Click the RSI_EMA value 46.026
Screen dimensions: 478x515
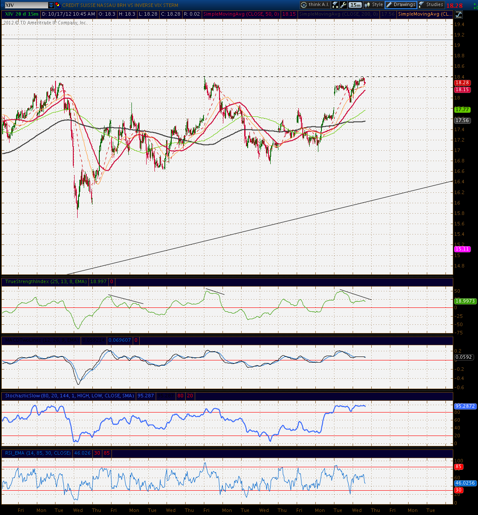[x=82, y=453]
